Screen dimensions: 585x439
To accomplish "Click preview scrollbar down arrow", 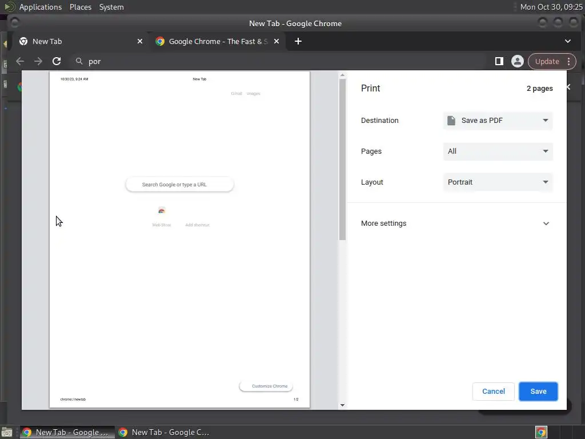I will pyautogui.click(x=342, y=405).
